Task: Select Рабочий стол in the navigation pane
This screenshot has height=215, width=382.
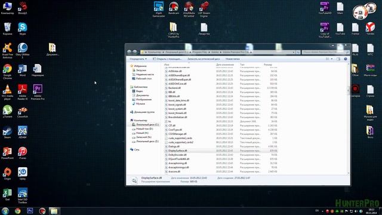Action: click(143, 79)
